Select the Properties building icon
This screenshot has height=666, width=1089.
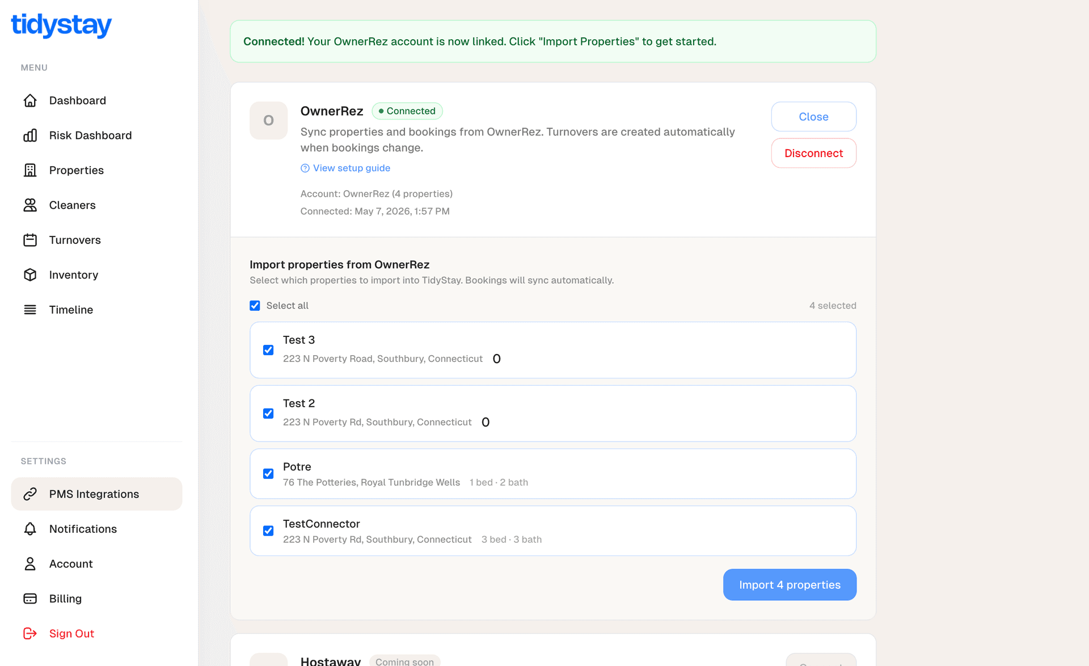point(30,170)
